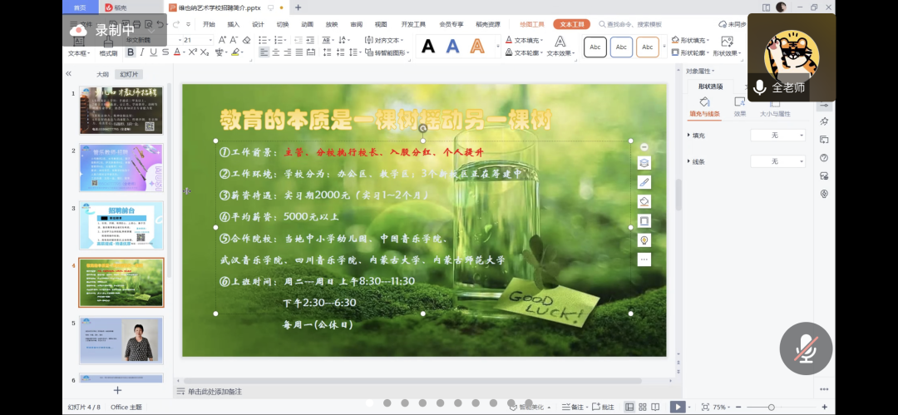This screenshot has height=415, width=898.
Task: Select the blue text style preset
Action: [x=453, y=47]
